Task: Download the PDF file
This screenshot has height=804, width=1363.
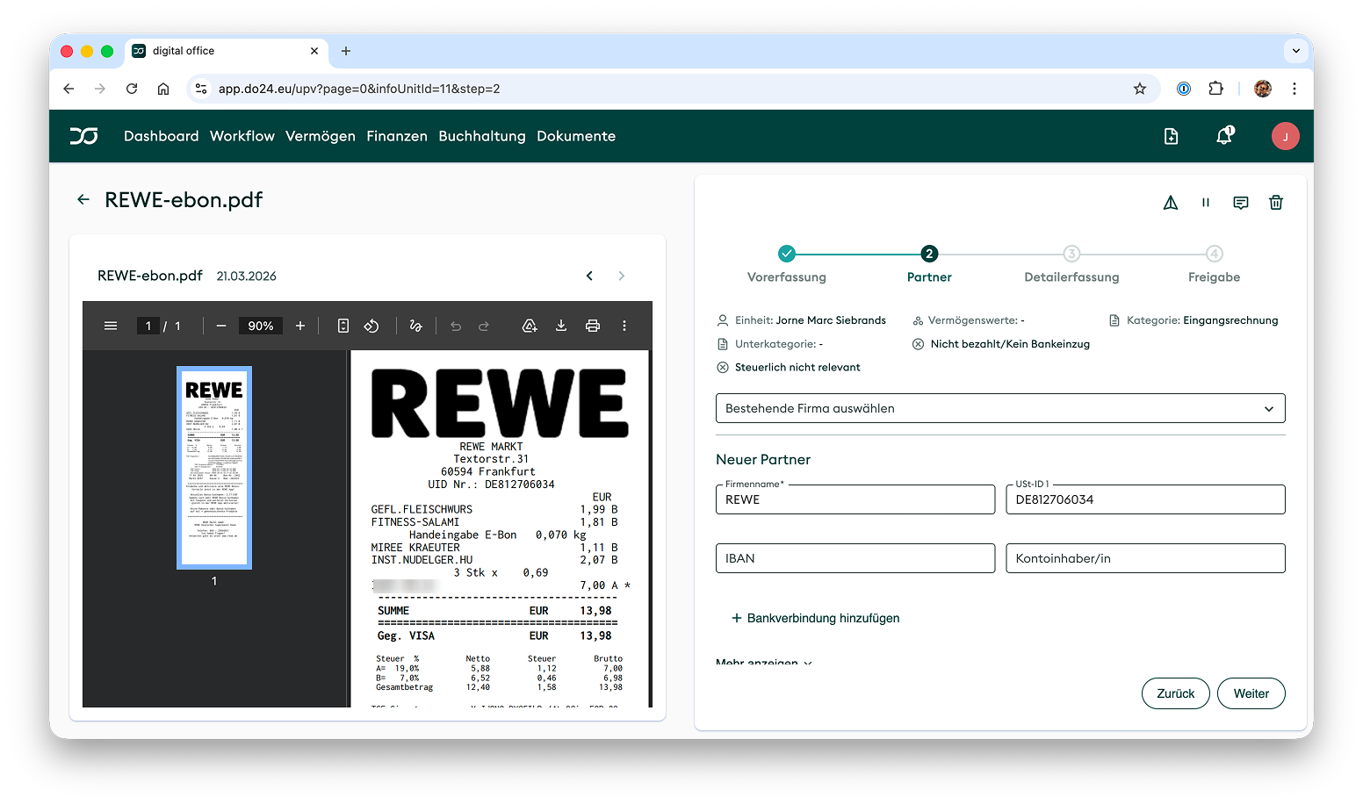Action: (x=561, y=326)
